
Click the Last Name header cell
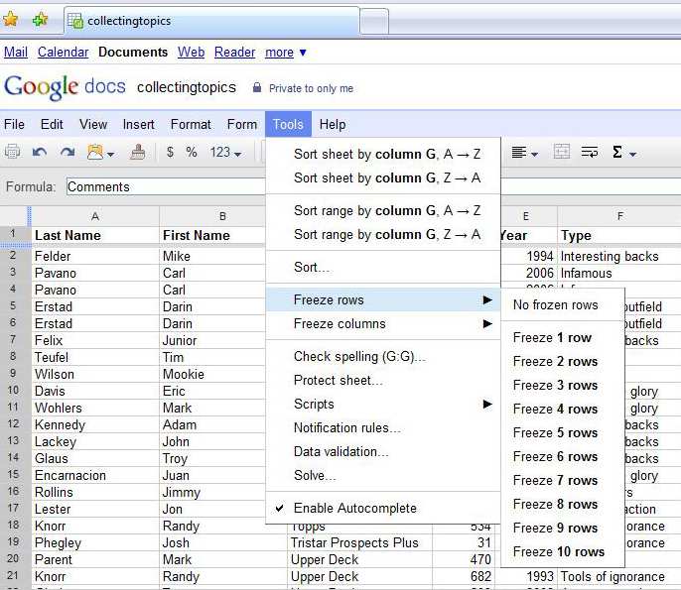pos(95,235)
